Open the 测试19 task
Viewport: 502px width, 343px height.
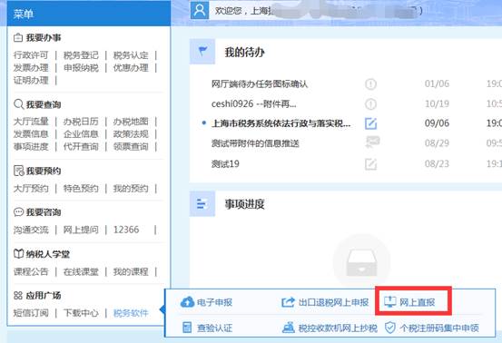[x=225, y=164]
